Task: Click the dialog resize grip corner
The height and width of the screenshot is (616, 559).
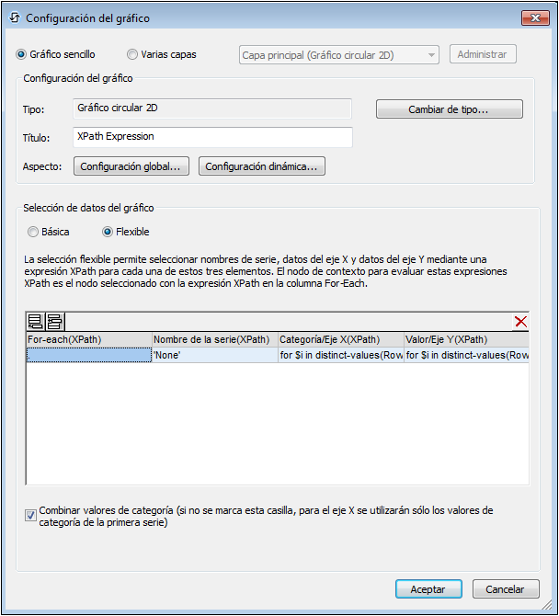Action: (x=546, y=604)
